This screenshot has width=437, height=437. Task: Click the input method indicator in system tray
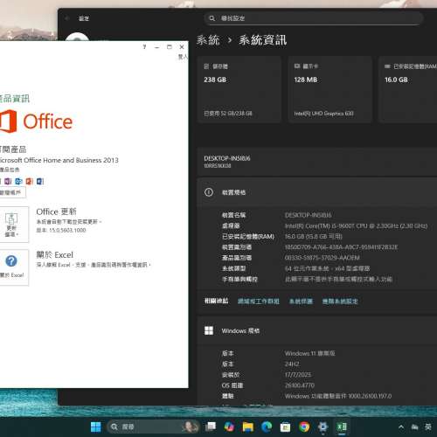point(428,427)
